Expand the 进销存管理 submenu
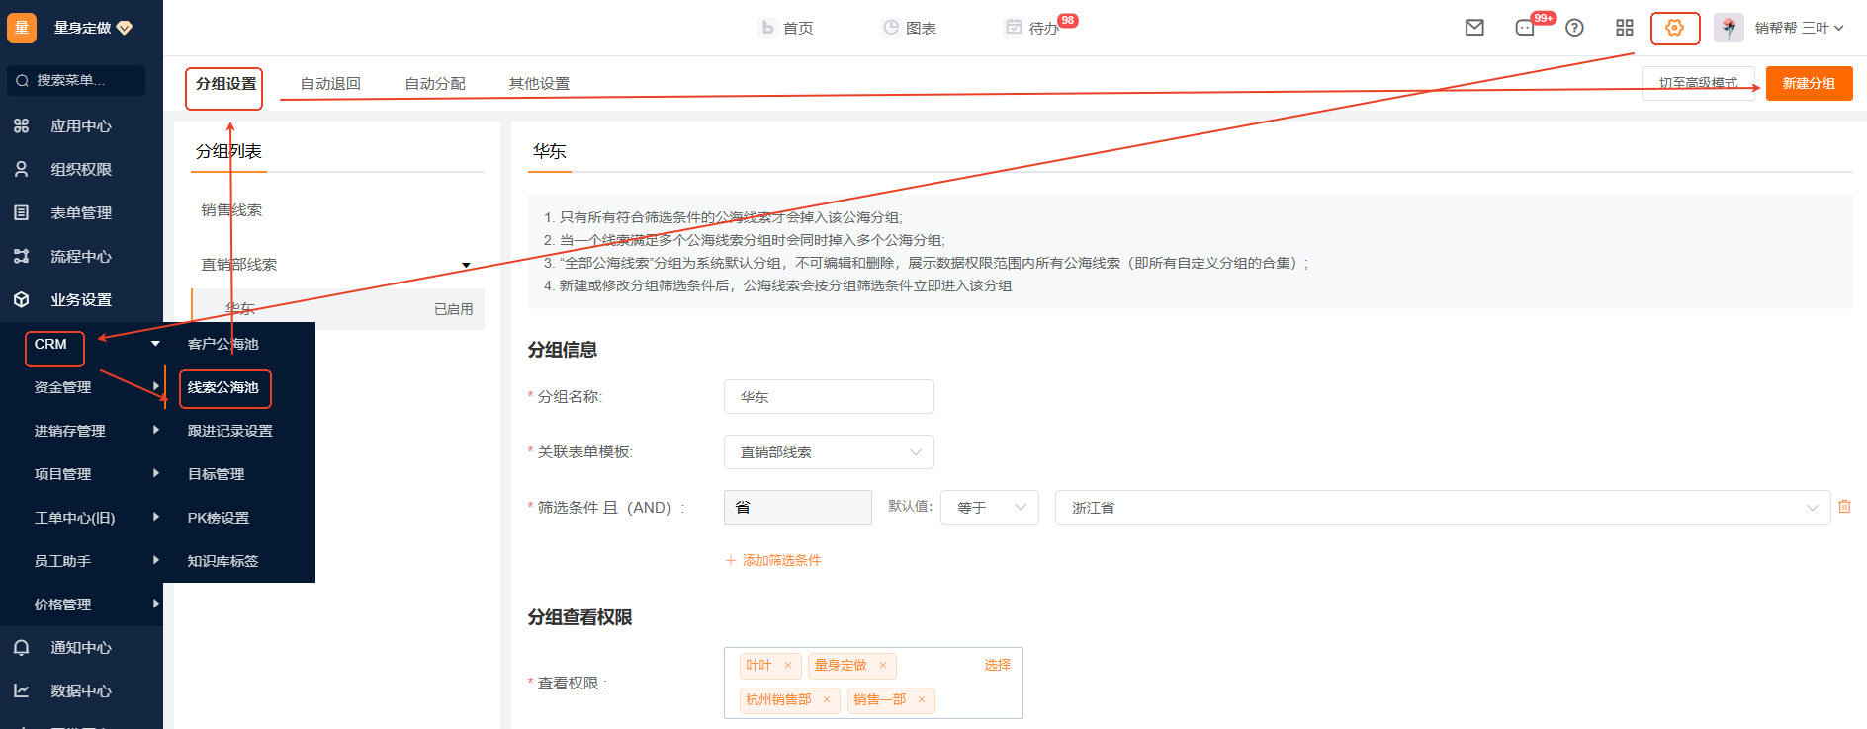 pos(155,430)
